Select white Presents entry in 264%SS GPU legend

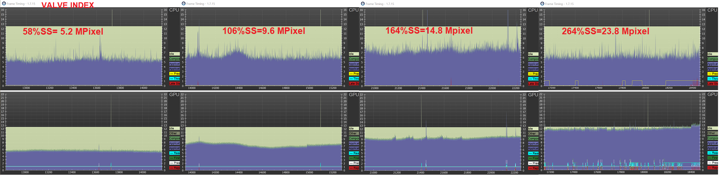[x=713, y=163]
